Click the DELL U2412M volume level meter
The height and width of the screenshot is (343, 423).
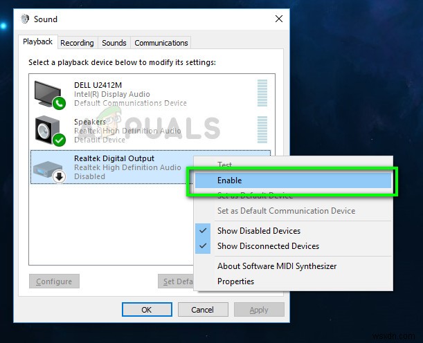click(262, 93)
